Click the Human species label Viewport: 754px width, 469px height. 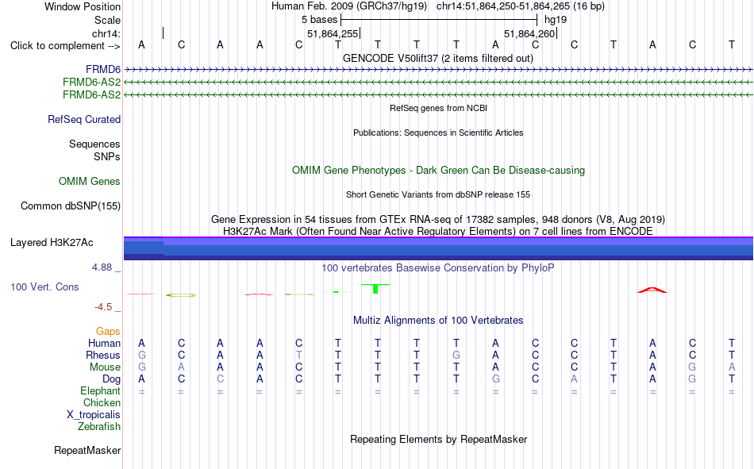tap(104, 344)
